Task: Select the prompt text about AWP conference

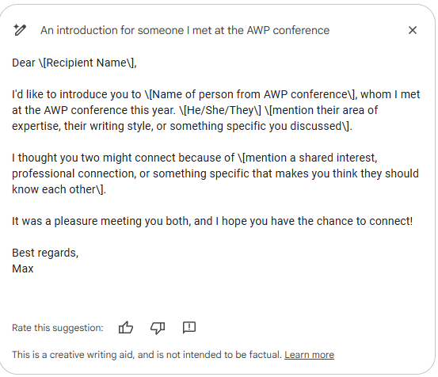Action: (185, 30)
